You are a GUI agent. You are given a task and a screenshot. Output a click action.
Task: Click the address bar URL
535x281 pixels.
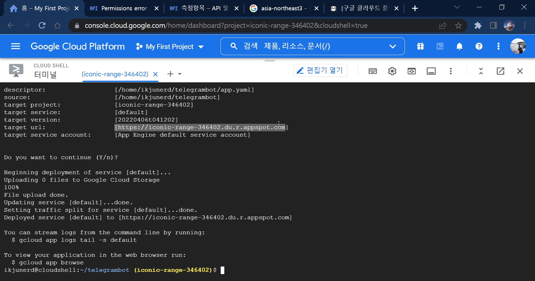[226, 26]
